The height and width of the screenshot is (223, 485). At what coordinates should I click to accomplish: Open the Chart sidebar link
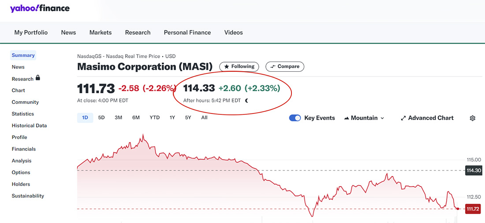coord(18,90)
